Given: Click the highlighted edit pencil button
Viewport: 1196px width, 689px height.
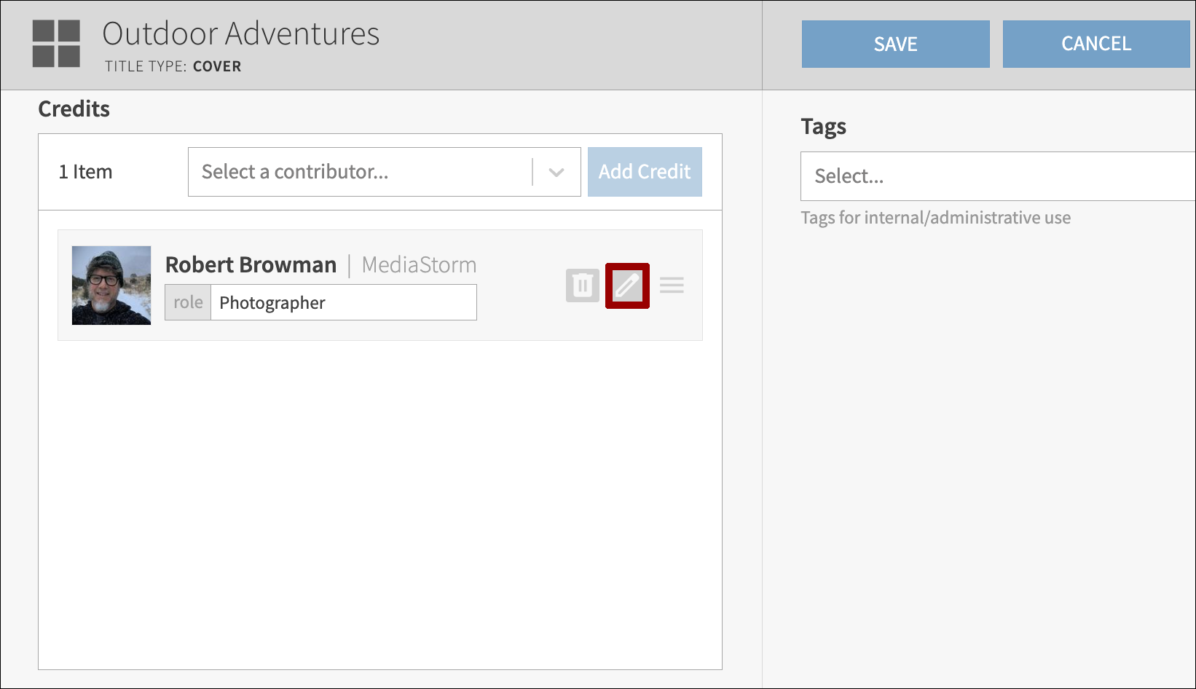Looking at the screenshot, I should coord(627,286).
